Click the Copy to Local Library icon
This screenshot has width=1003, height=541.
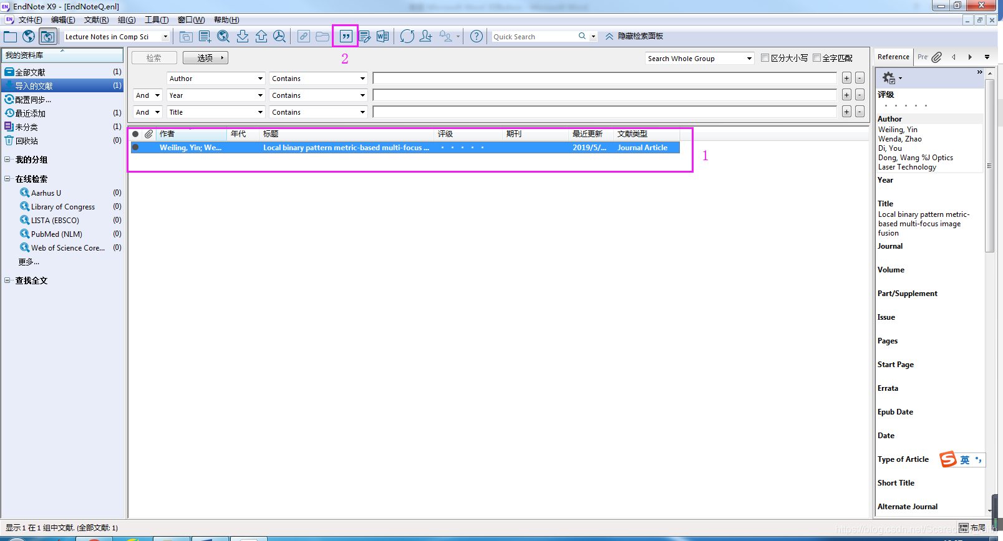(x=186, y=37)
